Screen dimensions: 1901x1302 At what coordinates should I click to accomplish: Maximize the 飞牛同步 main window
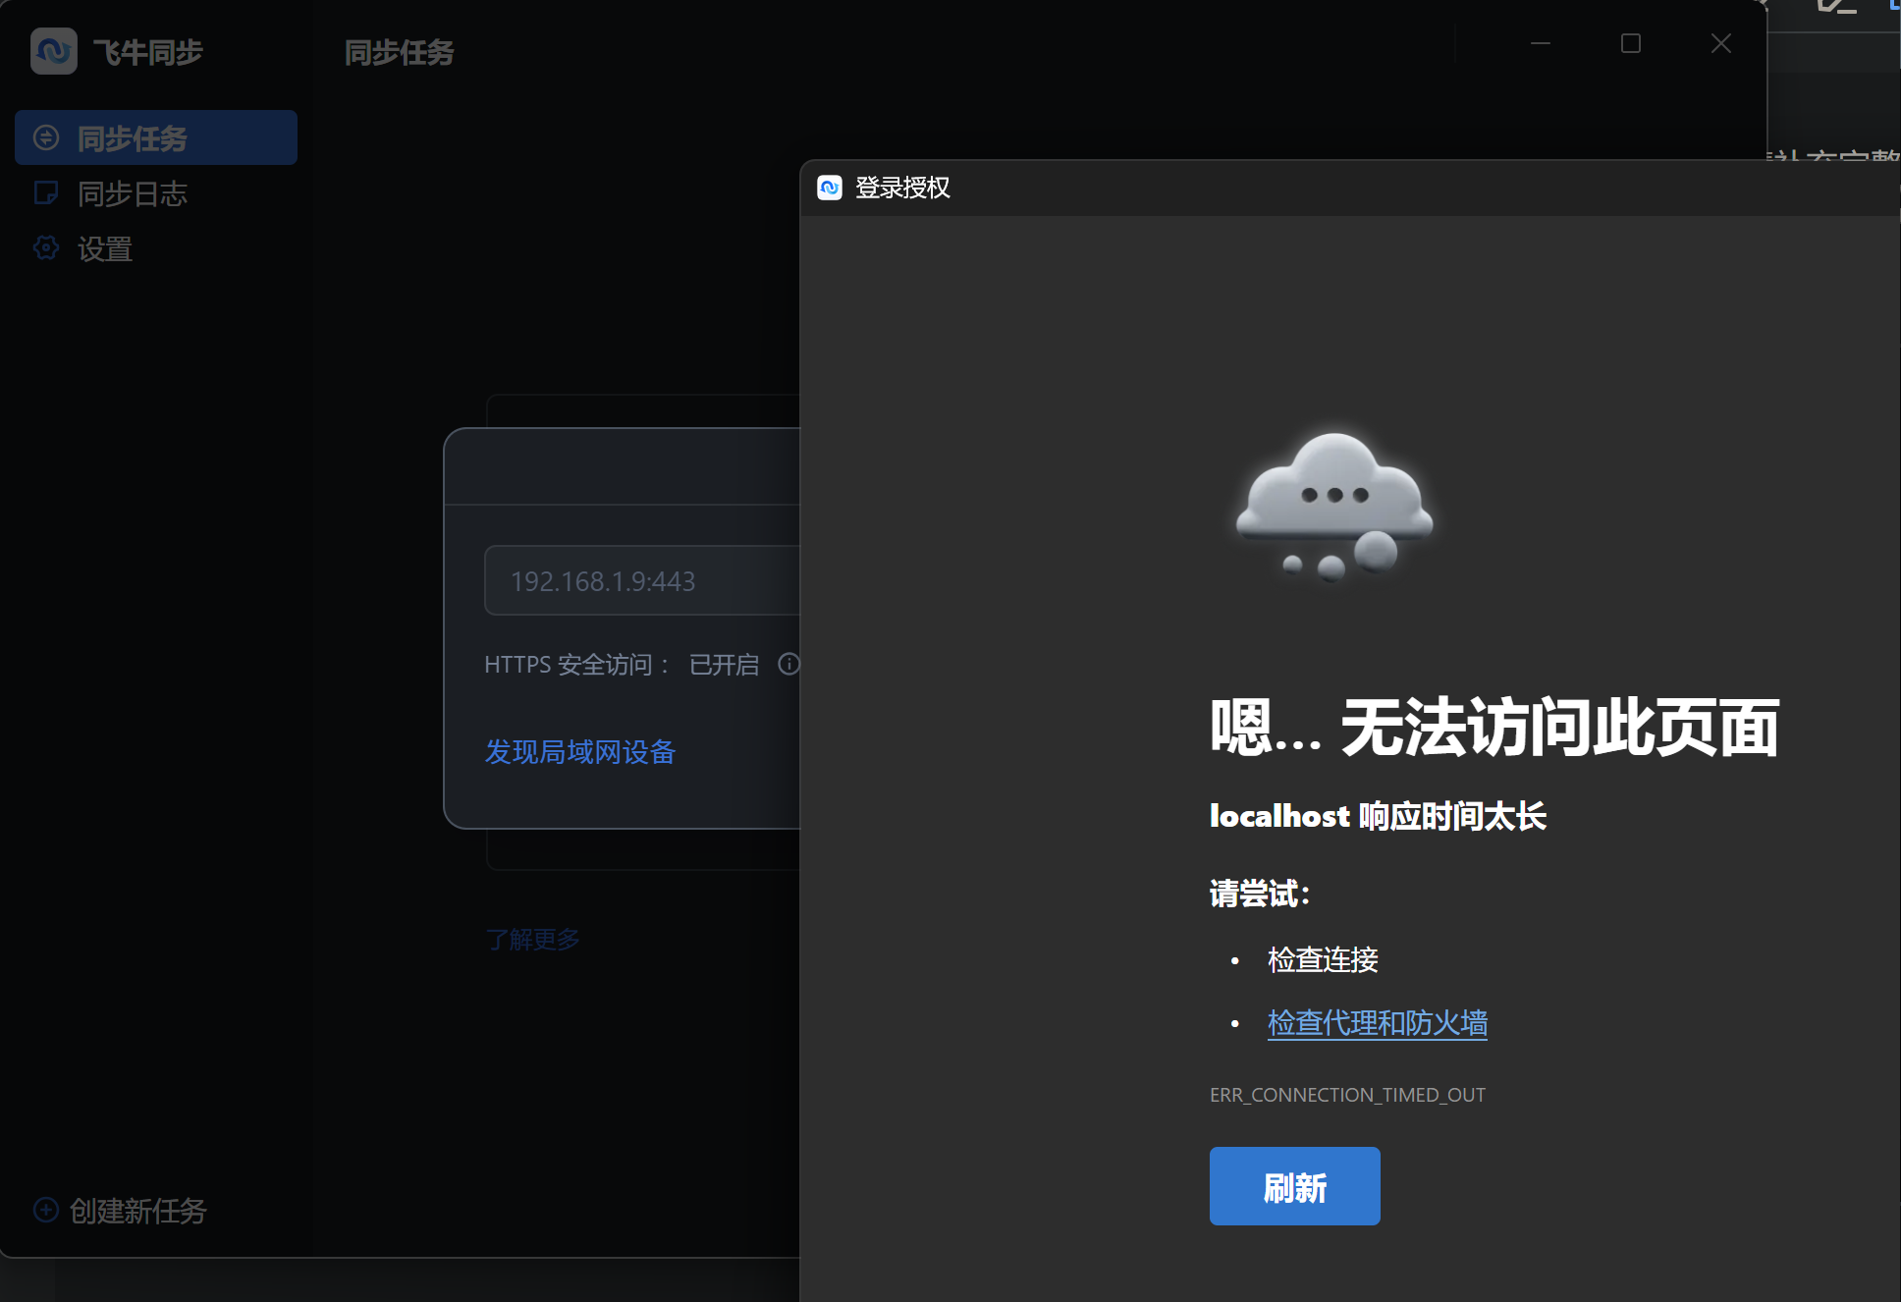1631,43
